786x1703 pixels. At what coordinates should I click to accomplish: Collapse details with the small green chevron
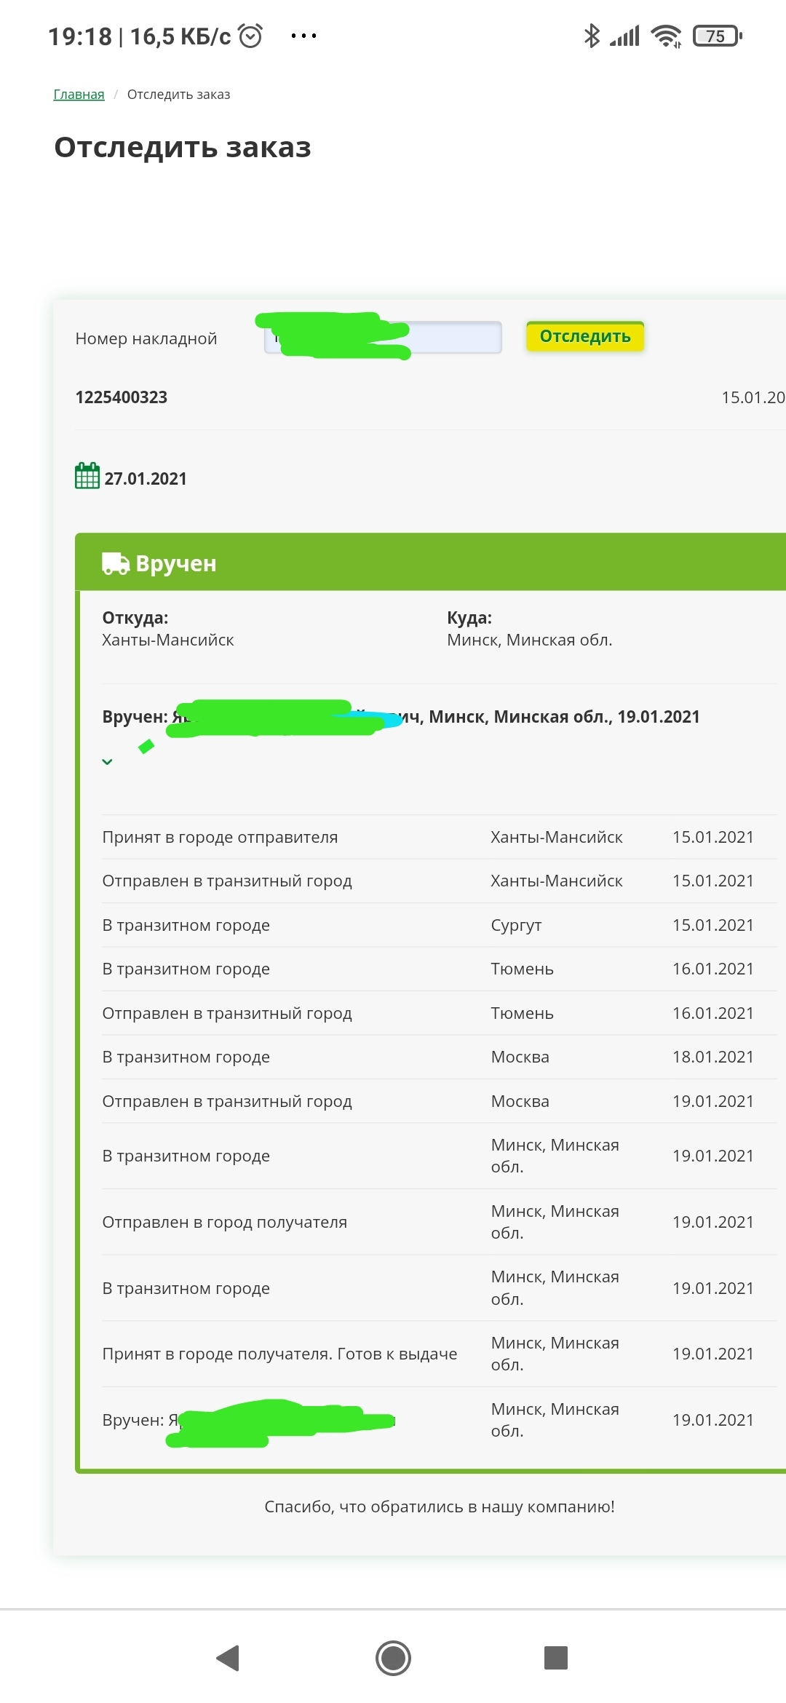[107, 762]
